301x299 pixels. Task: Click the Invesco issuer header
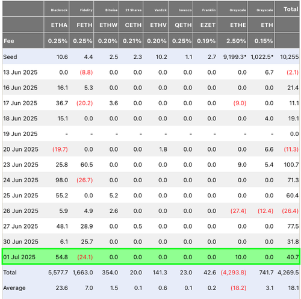point(185,10)
